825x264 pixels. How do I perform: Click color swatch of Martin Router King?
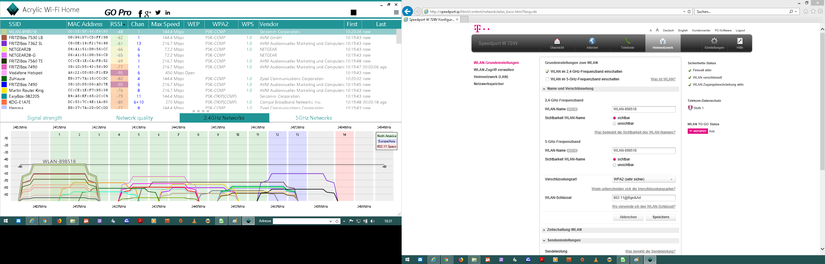[x=4, y=90]
